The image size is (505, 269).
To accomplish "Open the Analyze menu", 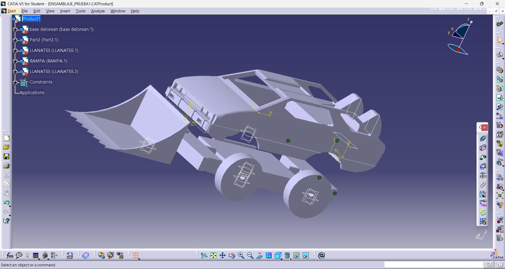I will [98, 11].
